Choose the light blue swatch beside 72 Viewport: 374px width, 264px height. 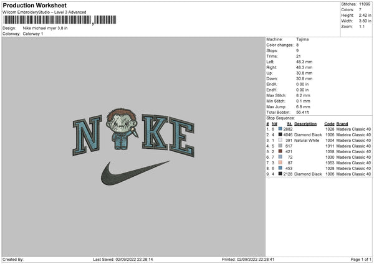[280, 157]
